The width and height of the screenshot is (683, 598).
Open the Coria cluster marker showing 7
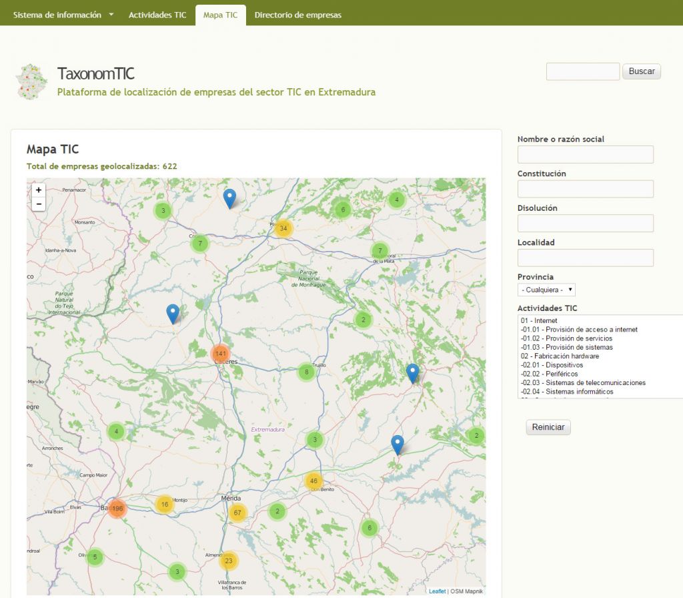coord(200,243)
